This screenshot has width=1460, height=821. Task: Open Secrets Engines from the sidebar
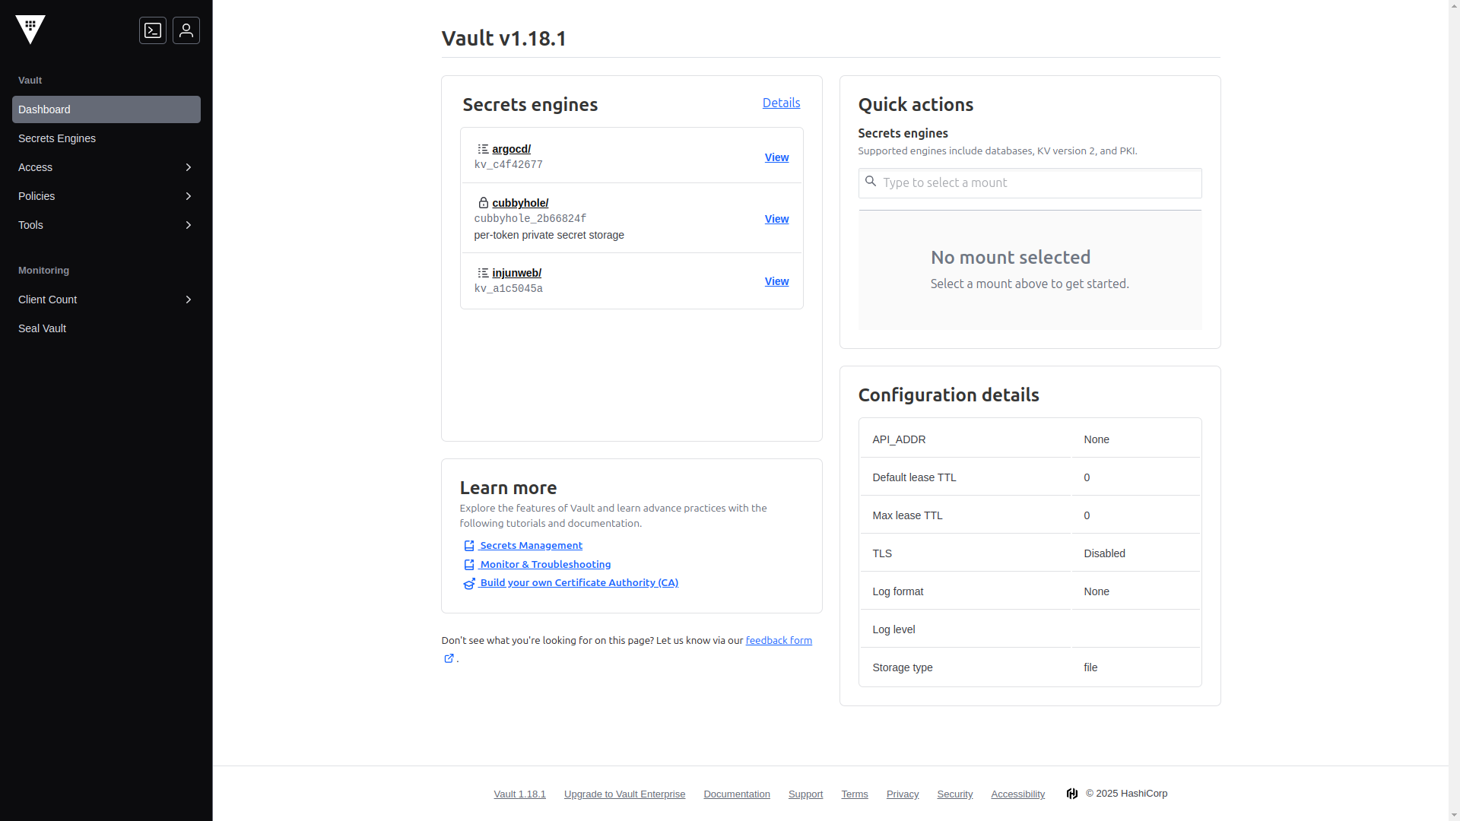(x=57, y=138)
